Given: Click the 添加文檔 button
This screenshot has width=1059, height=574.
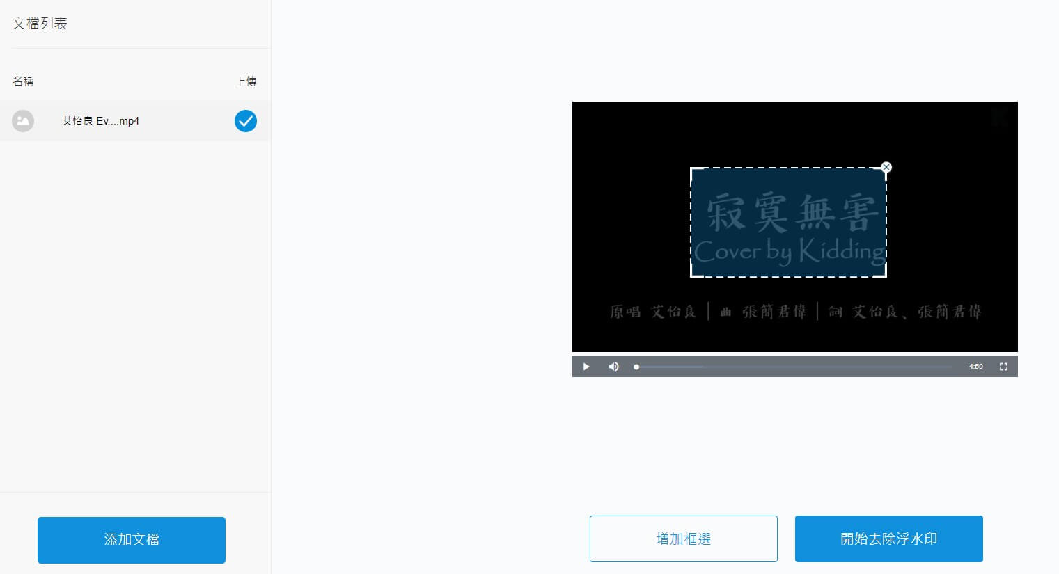Looking at the screenshot, I should pos(132,540).
